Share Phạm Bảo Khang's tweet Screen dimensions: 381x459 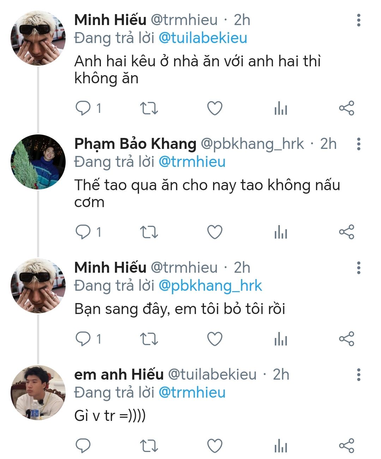point(346,232)
